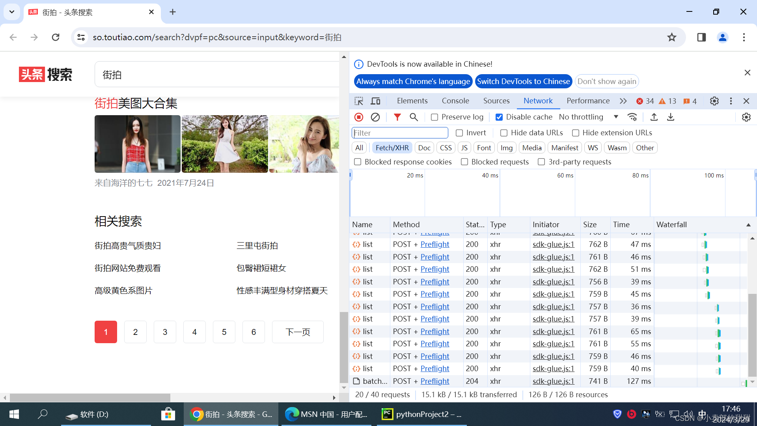Click Switch DevTools to Chinese button
Image resolution: width=757 pixels, height=426 pixels.
click(523, 82)
